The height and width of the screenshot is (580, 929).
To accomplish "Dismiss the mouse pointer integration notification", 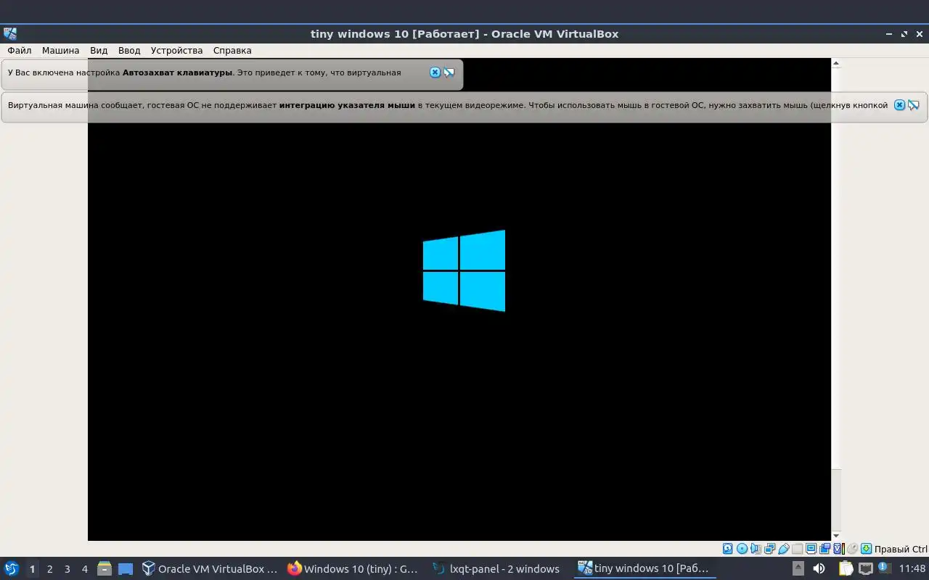I will (899, 105).
